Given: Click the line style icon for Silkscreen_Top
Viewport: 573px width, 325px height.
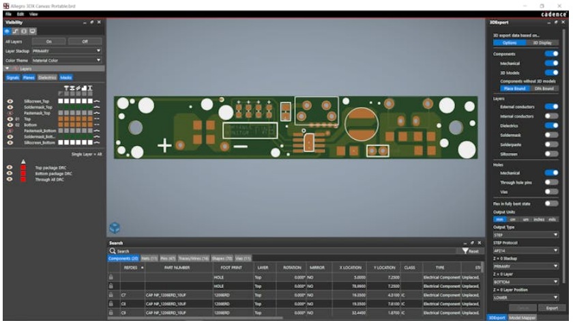Looking at the screenshot, I should (x=96, y=101).
